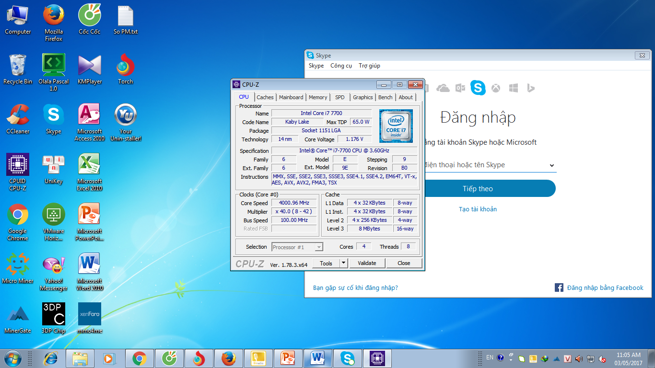Viewport: 655px width, 368px height.
Task: Expand the Tools dropdown arrow in CPU-Z
Action: point(343,263)
